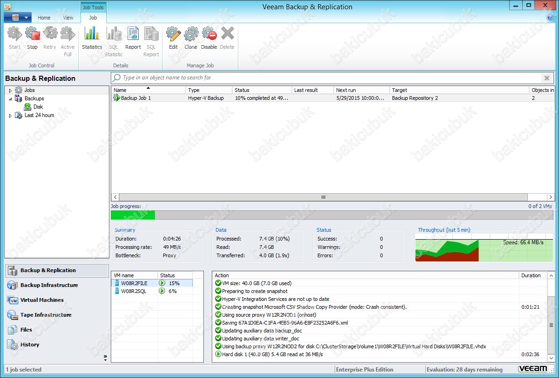Select the W08R2FILE VM row
The width and height of the screenshot is (559, 378).
coord(152,283)
